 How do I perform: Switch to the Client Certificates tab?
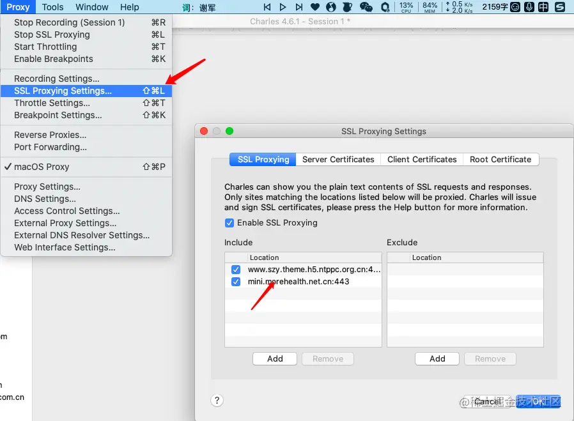click(422, 160)
